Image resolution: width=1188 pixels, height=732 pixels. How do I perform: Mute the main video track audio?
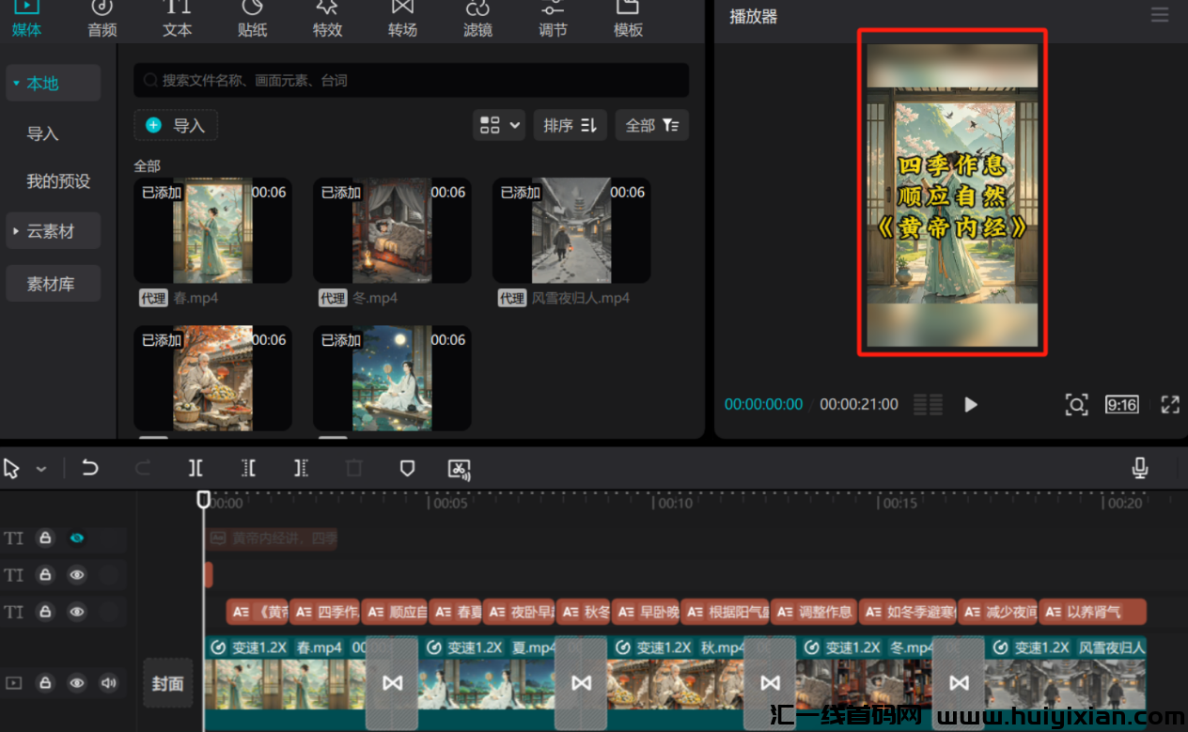pos(109,683)
